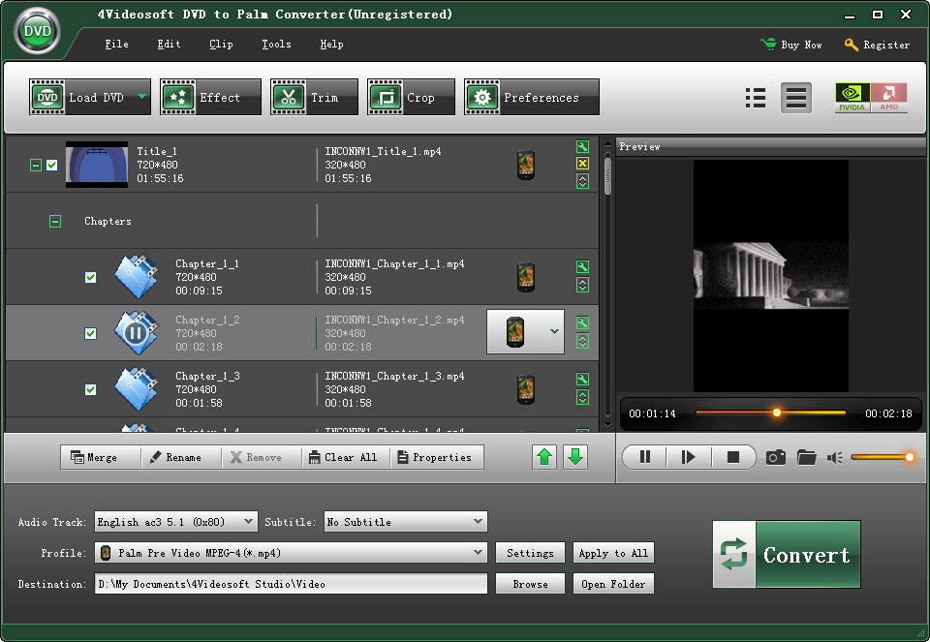
Task: Toggle AMD acceleration icon
Action: 889,98
